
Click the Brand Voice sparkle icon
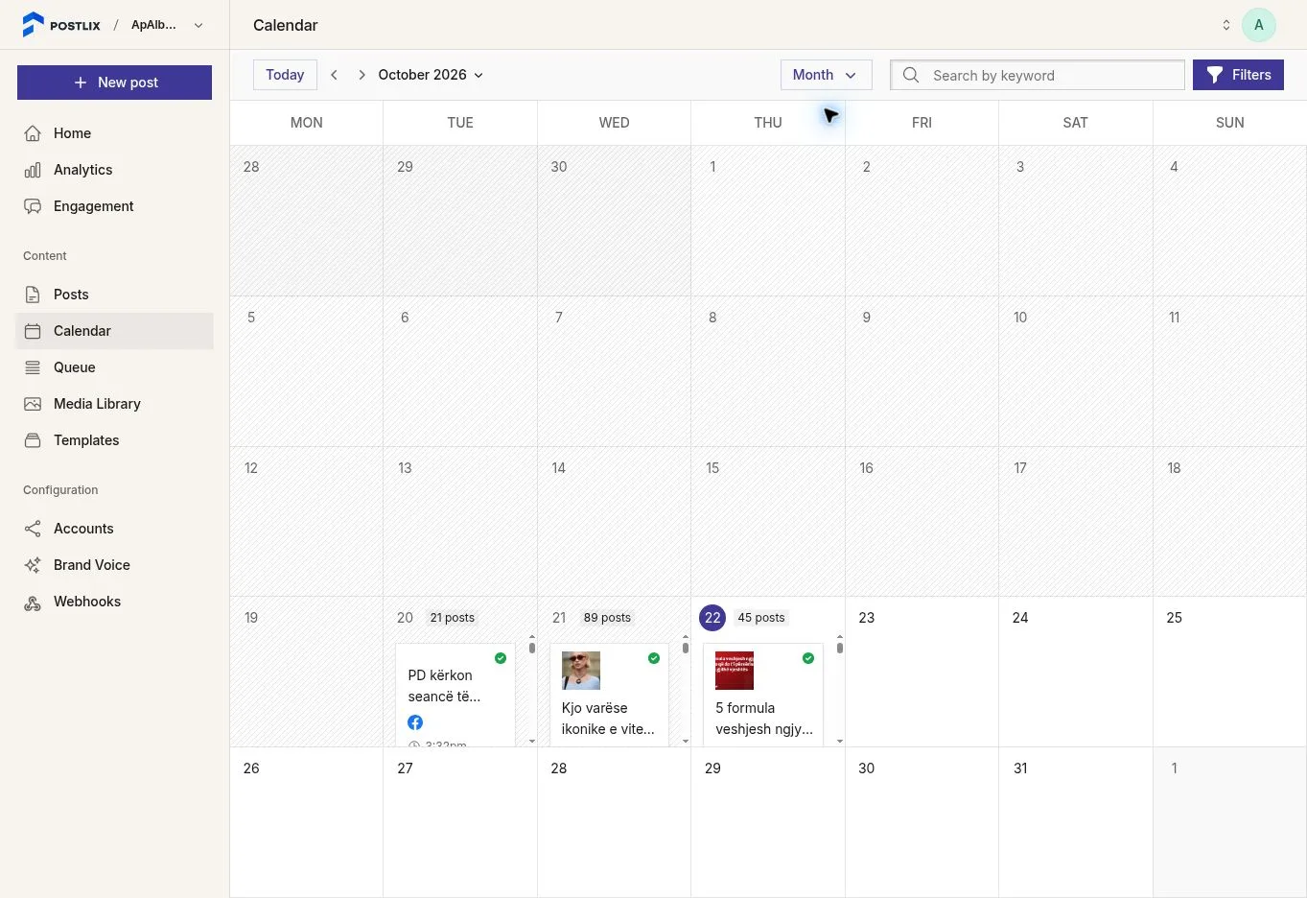click(x=33, y=565)
